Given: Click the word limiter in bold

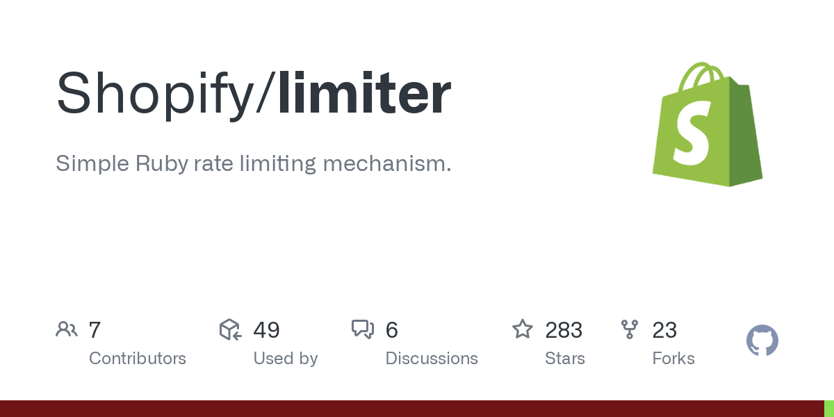Looking at the screenshot, I should [365, 92].
